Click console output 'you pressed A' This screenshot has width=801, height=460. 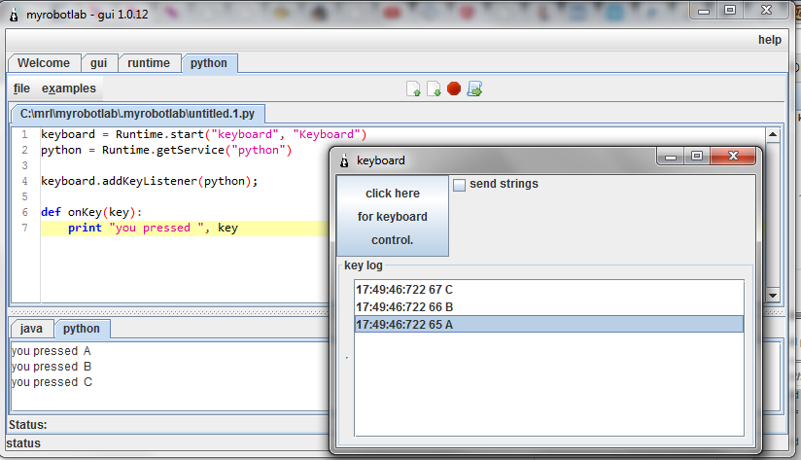tap(52, 351)
